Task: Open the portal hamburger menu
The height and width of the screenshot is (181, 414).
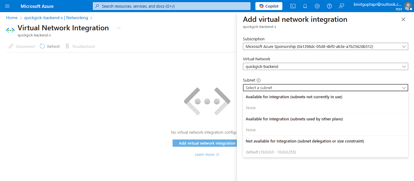Action: click(x=8, y=6)
